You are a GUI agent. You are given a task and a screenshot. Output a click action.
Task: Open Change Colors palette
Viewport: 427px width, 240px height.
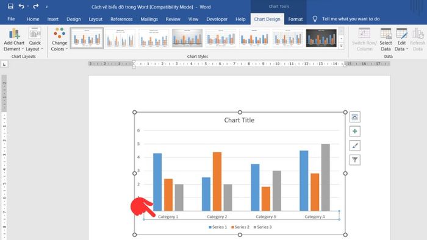pyautogui.click(x=59, y=40)
